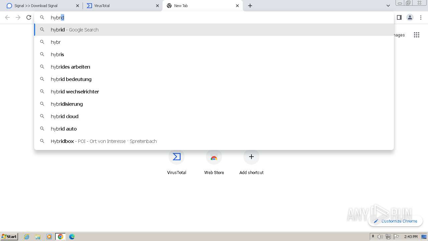Click the Show desktop tray icon
The width and height of the screenshot is (428, 241).
point(424,237)
